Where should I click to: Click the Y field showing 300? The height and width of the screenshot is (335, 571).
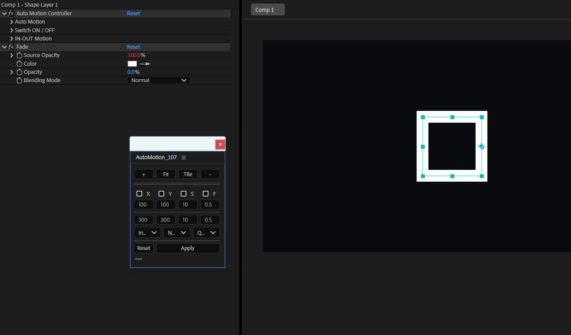coord(166,220)
